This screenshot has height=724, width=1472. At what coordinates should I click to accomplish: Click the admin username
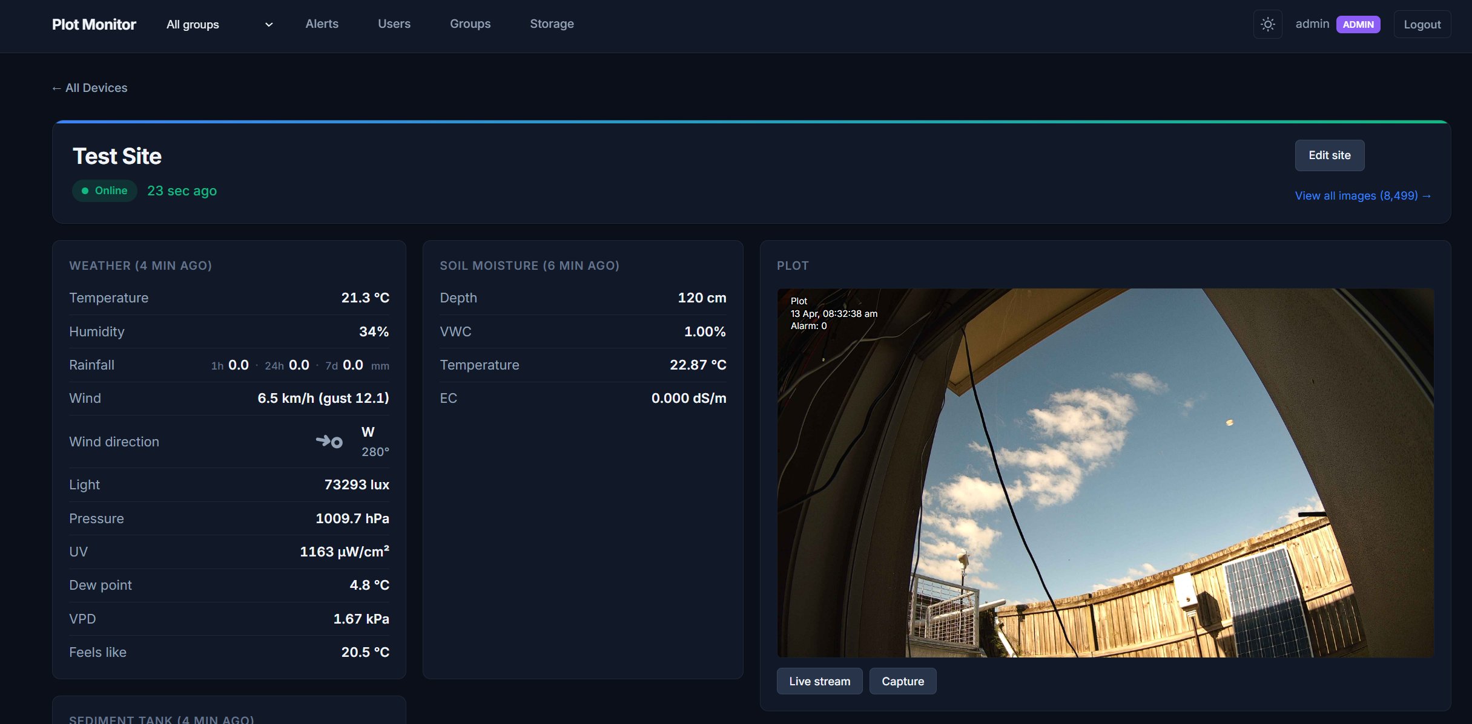(x=1312, y=24)
